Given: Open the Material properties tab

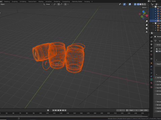Looking at the screenshot, I should pos(151,83).
